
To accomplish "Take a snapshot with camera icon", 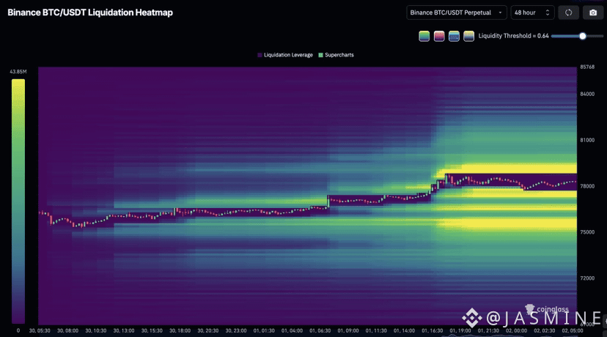I will [592, 12].
